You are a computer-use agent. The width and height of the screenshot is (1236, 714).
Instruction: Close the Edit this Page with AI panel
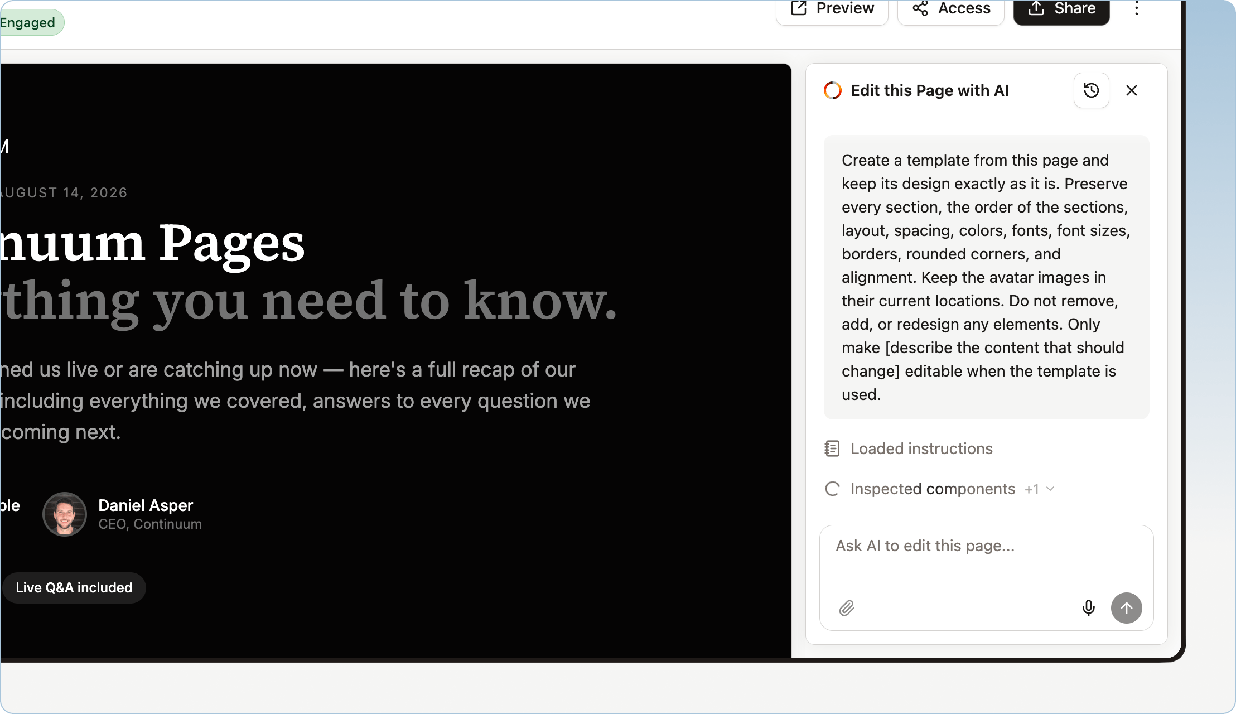[1132, 90]
